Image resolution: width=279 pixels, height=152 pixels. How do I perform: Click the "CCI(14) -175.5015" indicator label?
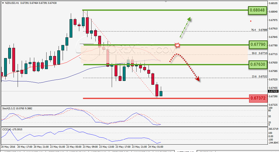pyautogui.click(x=12, y=129)
